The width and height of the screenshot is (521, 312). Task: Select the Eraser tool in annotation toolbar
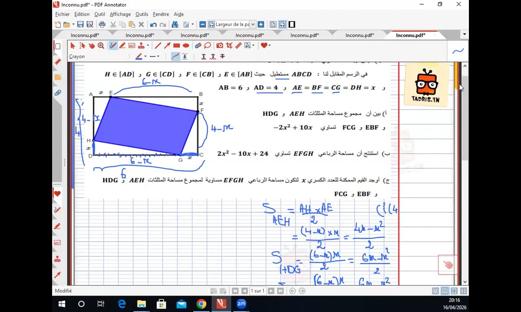[198, 45]
